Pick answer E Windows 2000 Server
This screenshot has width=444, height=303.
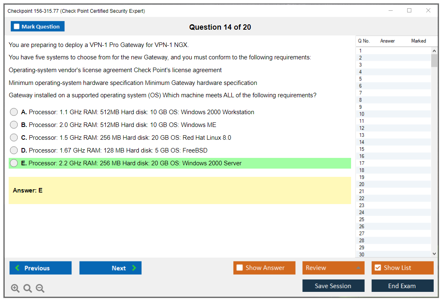14,163
